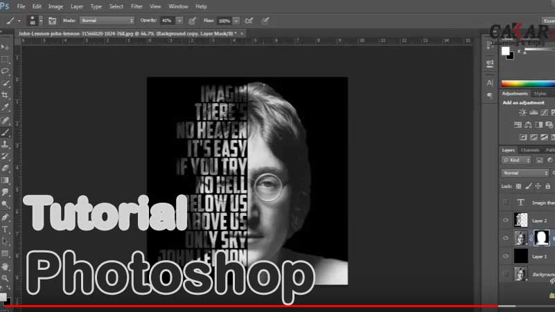Select the Brush tool in tools panel
This screenshot has width=555, height=312.
5,133
